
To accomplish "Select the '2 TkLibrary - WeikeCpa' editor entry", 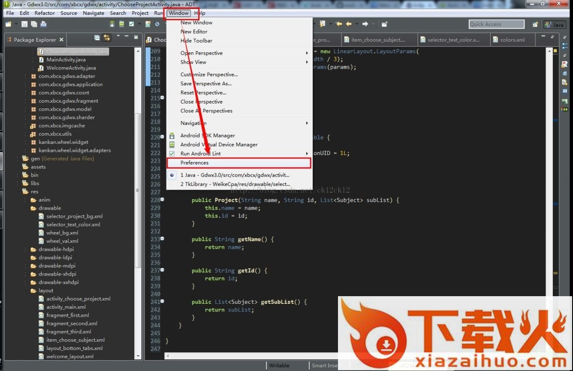I will pyautogui.click(x=239, y=184).
